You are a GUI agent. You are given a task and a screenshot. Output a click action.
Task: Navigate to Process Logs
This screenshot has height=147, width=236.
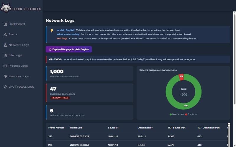18,66
